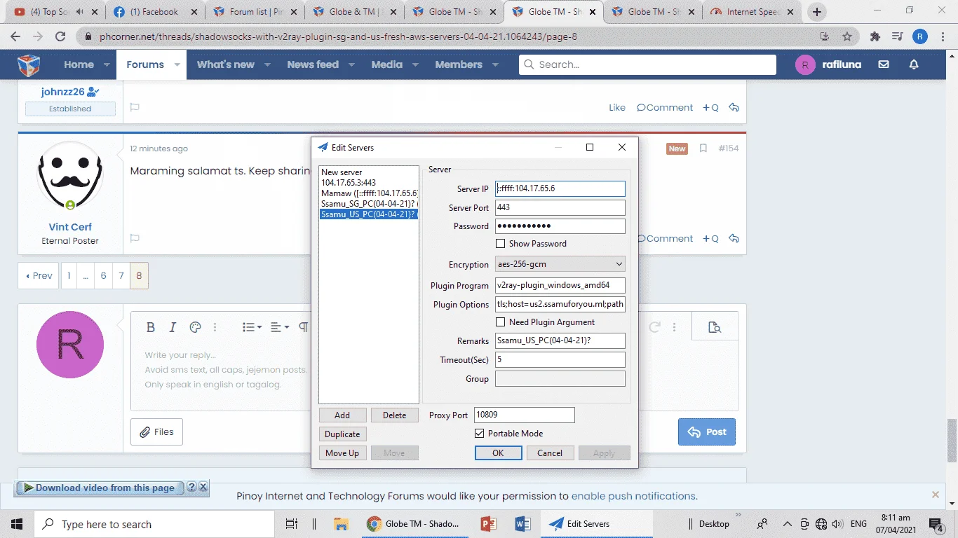Expand the Forums menu dropdown arrow
This screenshot has height=538, width=958.
pyautogui.click(x=177, y=64)
